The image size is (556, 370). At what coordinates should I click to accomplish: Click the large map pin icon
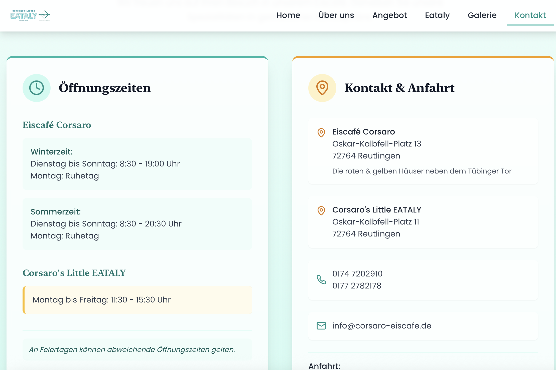pos(322,88)
